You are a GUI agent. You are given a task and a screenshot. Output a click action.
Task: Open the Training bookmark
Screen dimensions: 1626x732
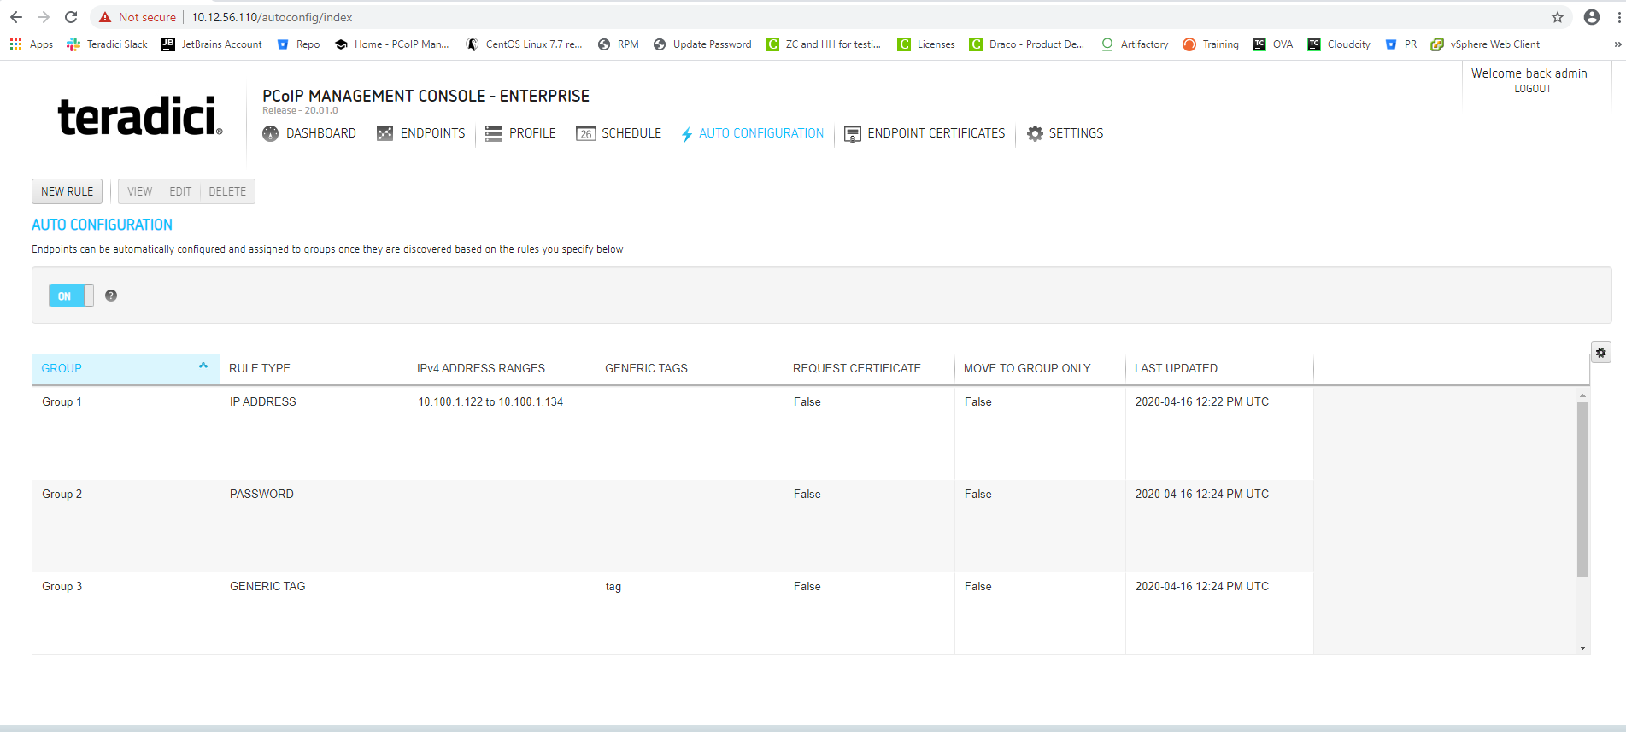tap(1211, 44)
